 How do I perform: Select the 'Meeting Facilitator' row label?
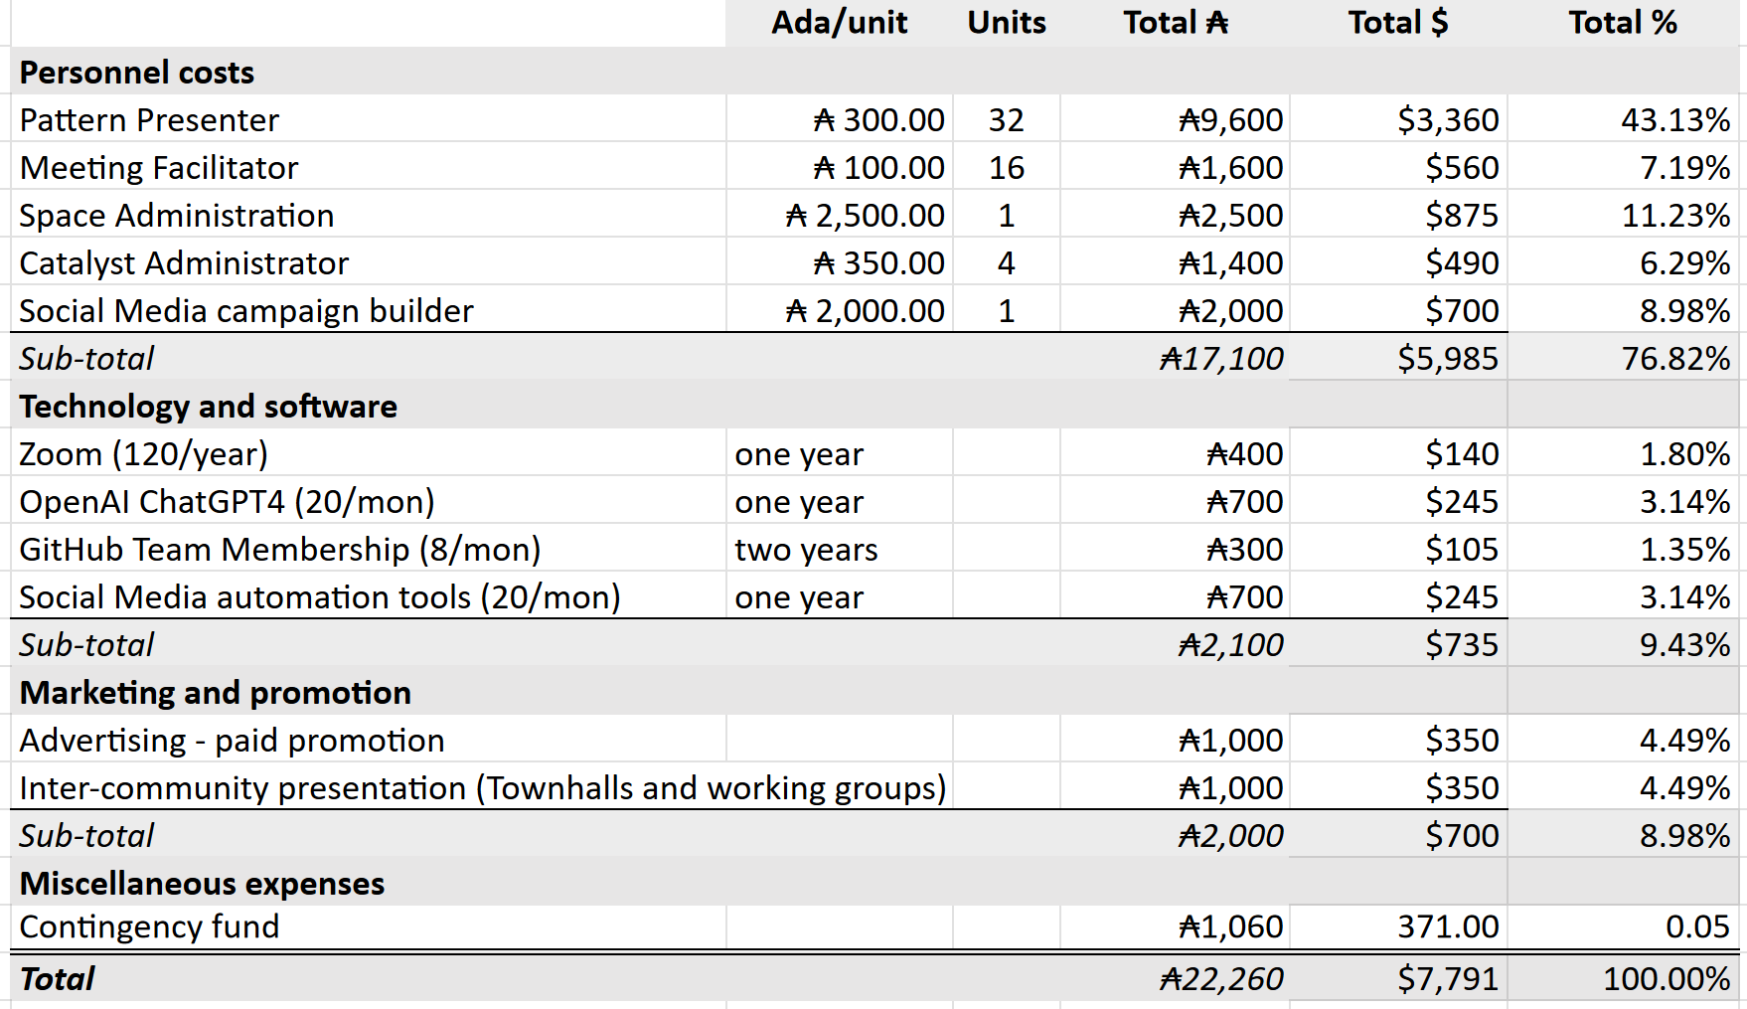(159, 167)
